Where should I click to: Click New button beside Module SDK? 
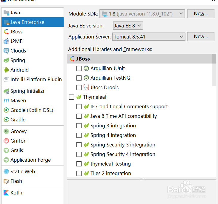point(201,14)
